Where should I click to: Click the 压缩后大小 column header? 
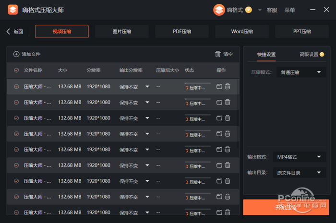tap(168, 70)
